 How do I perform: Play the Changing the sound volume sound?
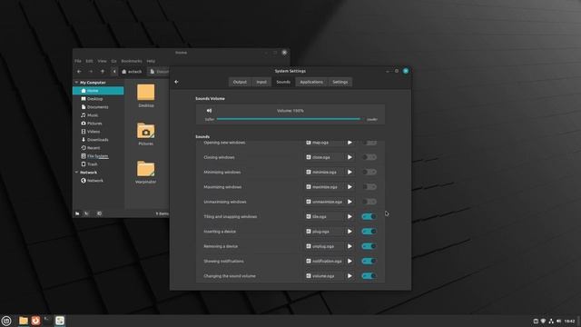click(x=350, y=276)
